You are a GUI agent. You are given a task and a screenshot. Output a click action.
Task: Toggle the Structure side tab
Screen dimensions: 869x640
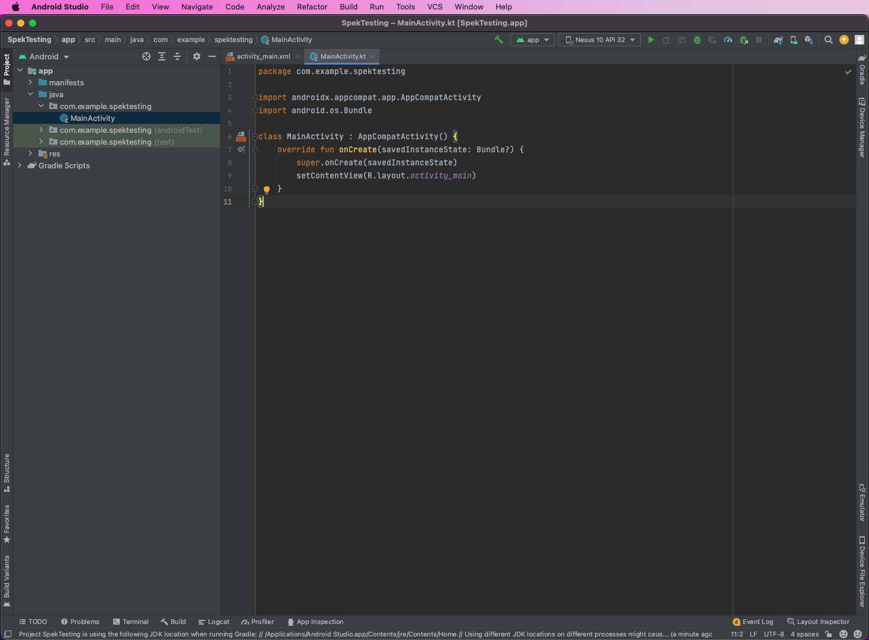[7, 472]
